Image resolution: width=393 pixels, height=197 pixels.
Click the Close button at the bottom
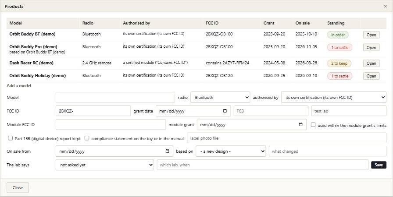click(x=18, y=187)
